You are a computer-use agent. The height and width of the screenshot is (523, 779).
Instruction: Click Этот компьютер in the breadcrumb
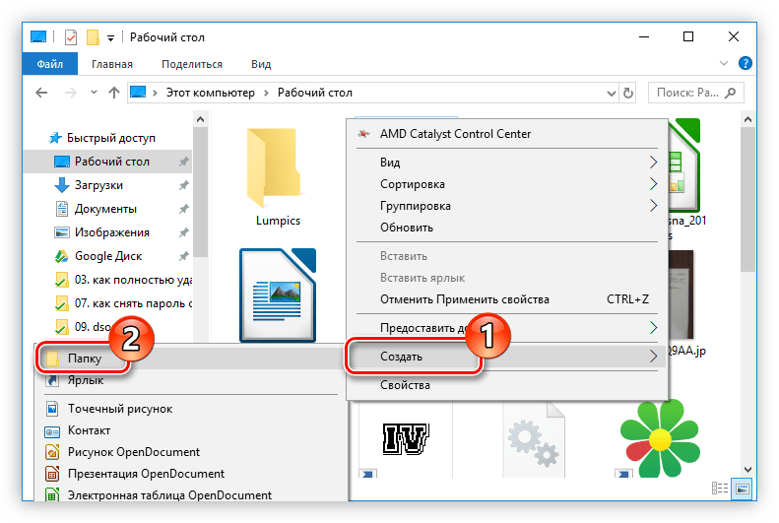210,93
